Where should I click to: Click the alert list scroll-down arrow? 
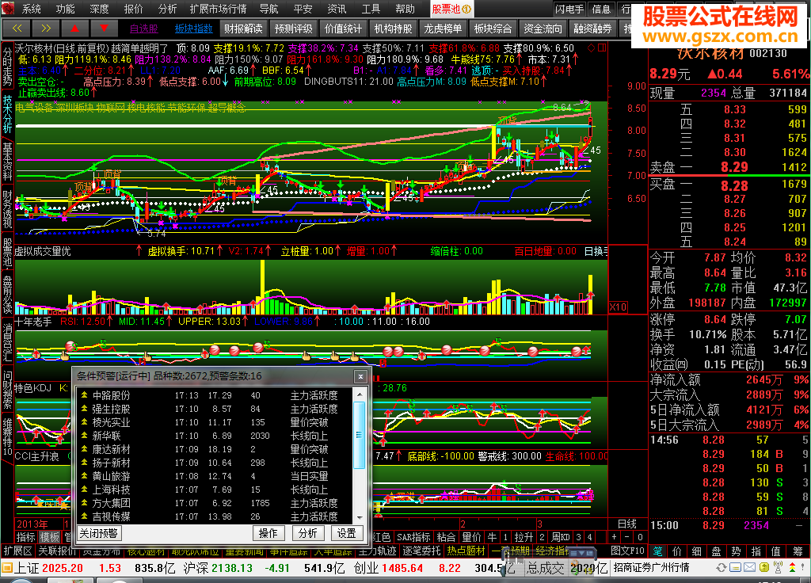[360, 517]
